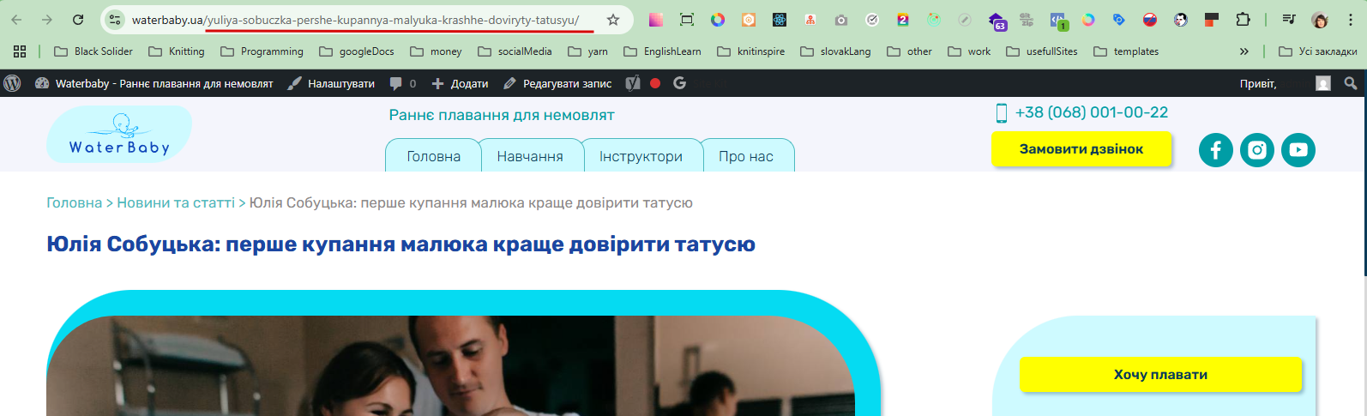The image size is (1367, 416).
Task: Click the Замовити дзвінок button
Action: [1081, 148]
